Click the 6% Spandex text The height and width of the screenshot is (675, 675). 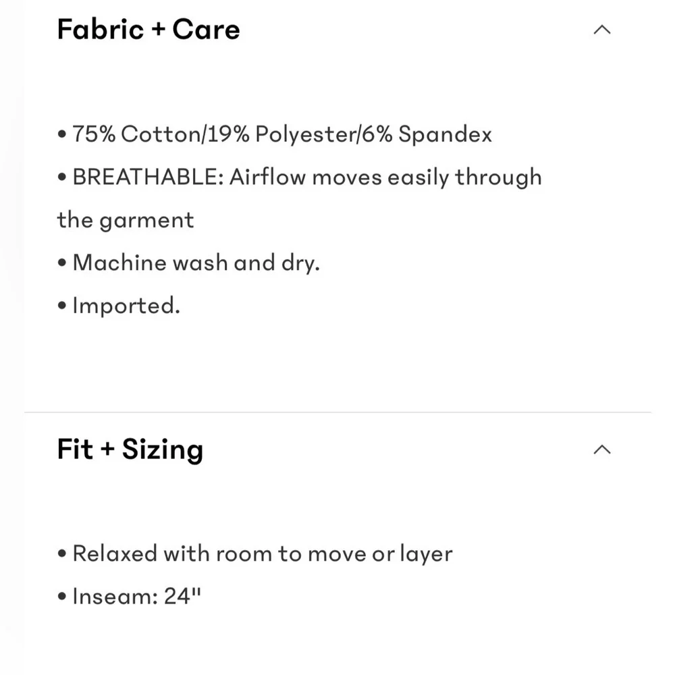click(426, 134)
